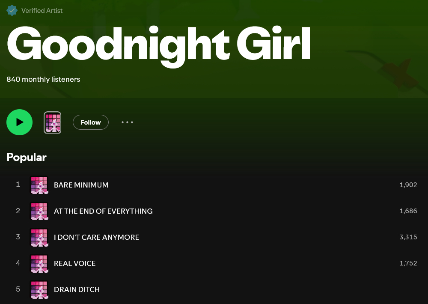Image resolution: width=428 pixels, height=304 pixels.
Task: Click the REAL VOICE album cover
Action: click(x=39, y=263)
